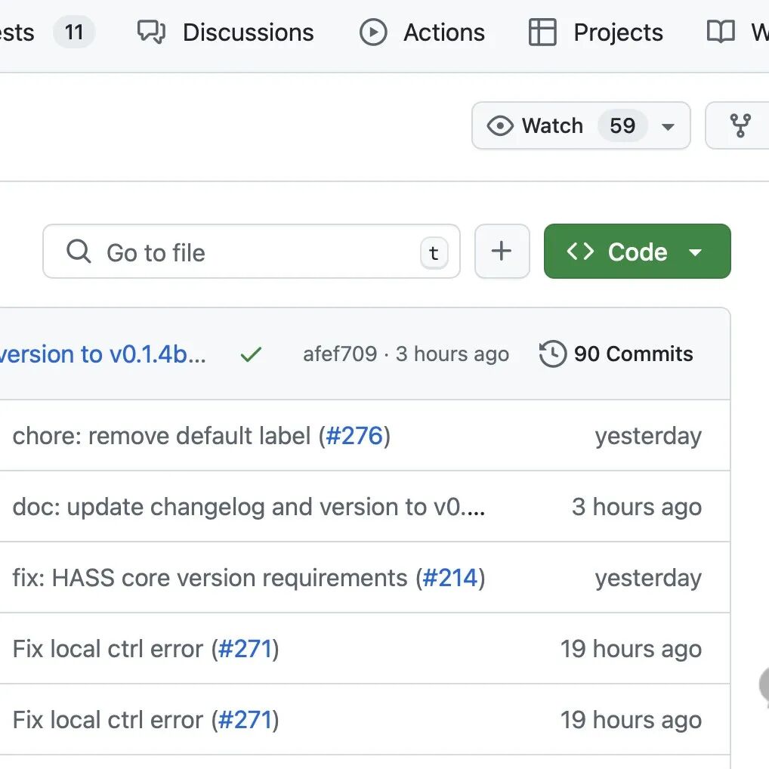
Task: Click the plus add file button
Action: [x=502, y=252]
